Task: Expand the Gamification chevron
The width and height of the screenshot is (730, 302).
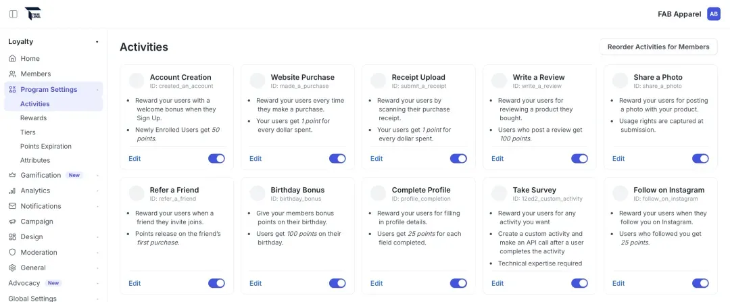Action: [97, 176]
